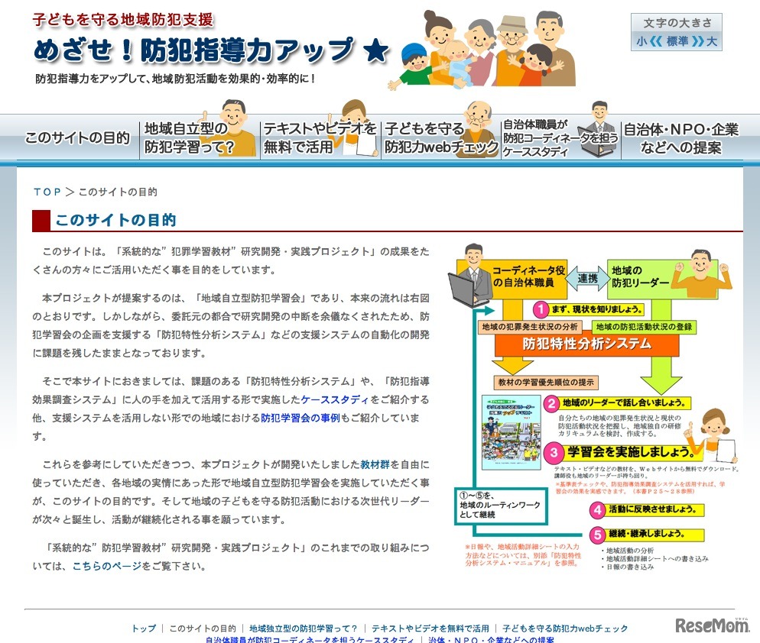Click the 子どもを守る地域防犯支援 header text
Viewport: 760px width, 643px height.
(x=123, y=19)
